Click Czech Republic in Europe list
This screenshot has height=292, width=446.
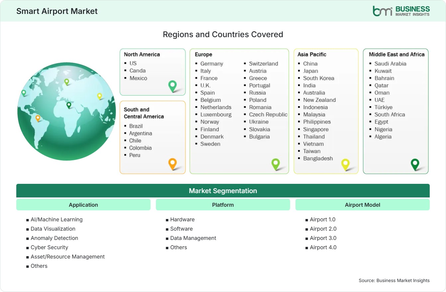tap(268, 114)
